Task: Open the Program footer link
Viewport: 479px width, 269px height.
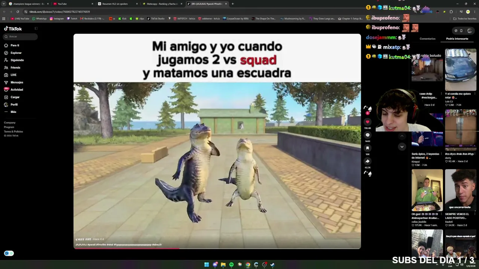Action: point(9,127)
